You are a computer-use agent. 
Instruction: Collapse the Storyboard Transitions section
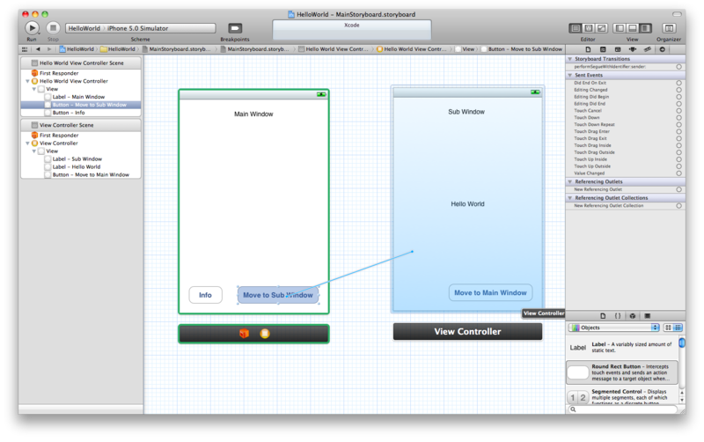(x=569, y=59)
